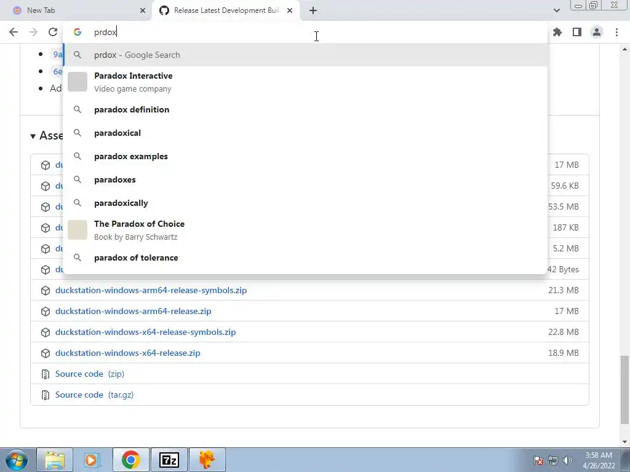
Task: Open the Windows Start menu
Action: click(x=17, y=460)
